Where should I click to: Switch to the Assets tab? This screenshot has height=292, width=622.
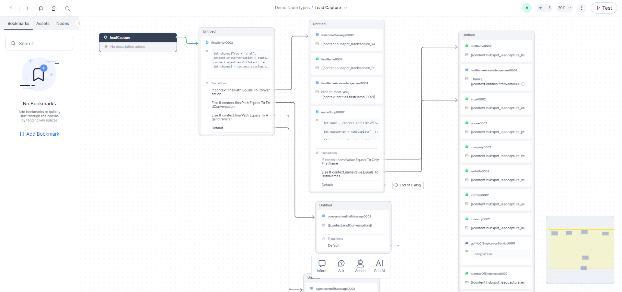43,23
